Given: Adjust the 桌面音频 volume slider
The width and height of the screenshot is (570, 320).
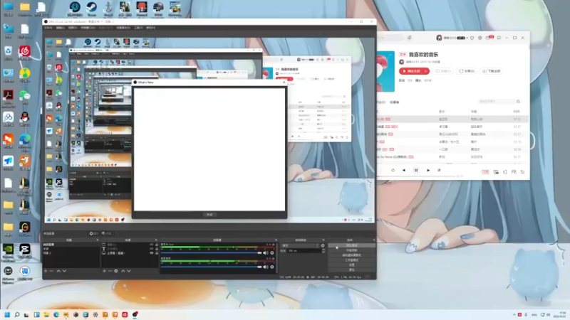Looking at the screenshot, I should (211, 267).
